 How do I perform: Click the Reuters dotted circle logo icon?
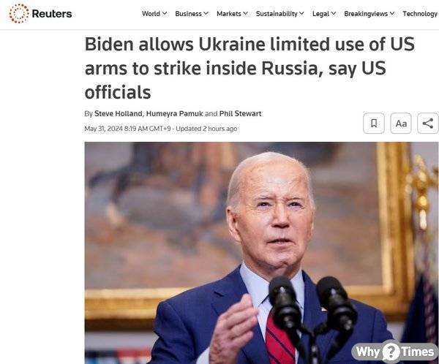[19, 13]
